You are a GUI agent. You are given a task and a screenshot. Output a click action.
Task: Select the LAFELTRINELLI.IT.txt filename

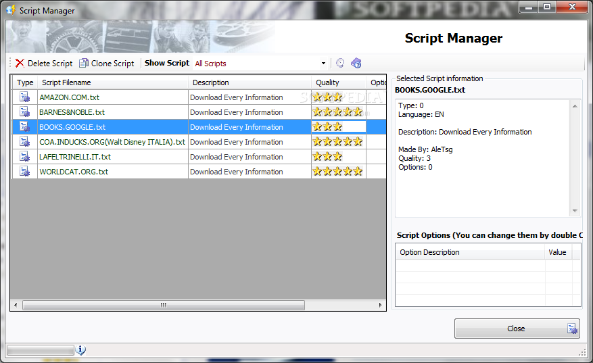point(75,157)
